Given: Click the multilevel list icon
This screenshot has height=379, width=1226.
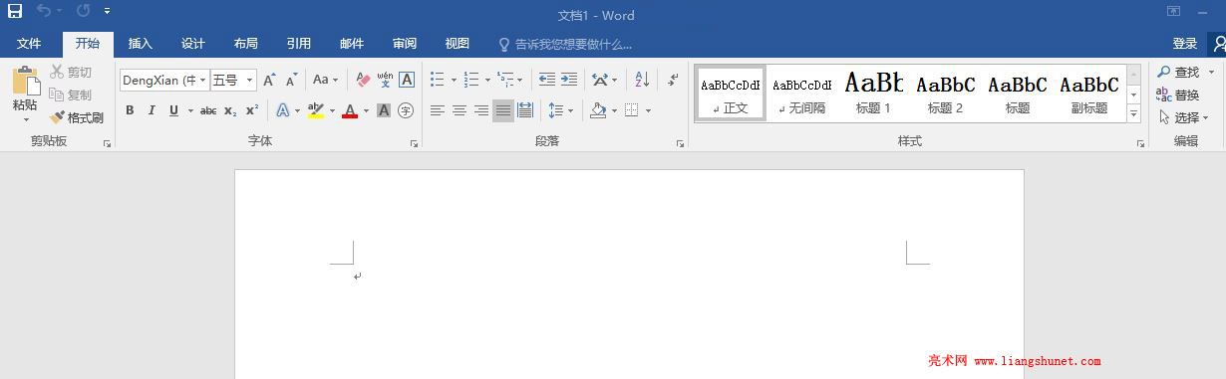Looking at the screenshot, I should click(505, 80).
